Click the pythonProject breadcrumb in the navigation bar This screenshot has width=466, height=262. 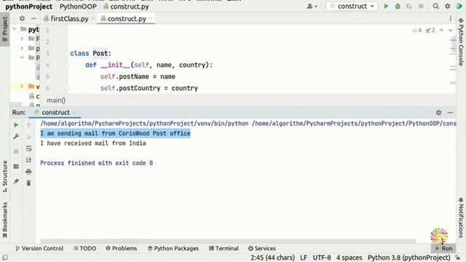(28, 7)
